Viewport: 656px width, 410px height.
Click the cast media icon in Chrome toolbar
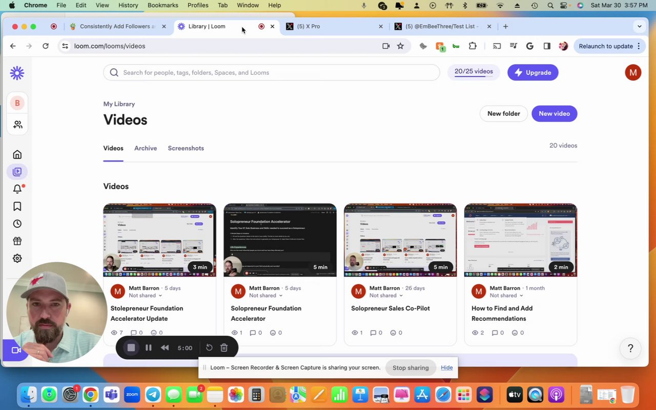click(x=497, y=46)
